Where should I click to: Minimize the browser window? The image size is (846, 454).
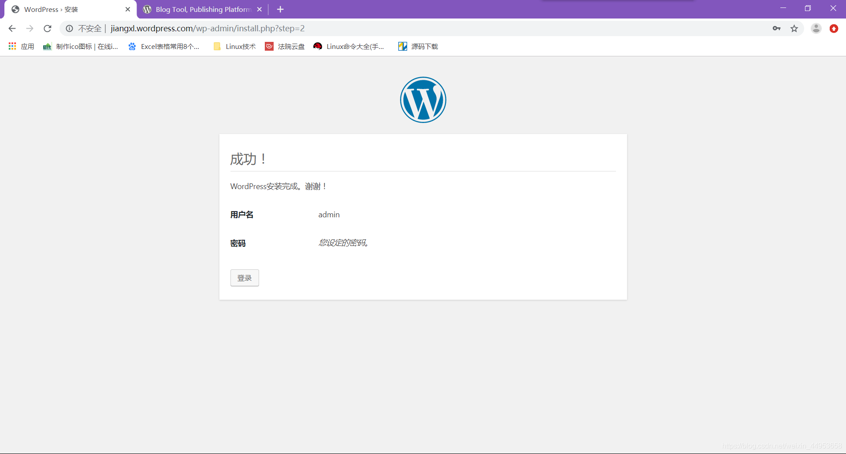[x=783, y=8]
